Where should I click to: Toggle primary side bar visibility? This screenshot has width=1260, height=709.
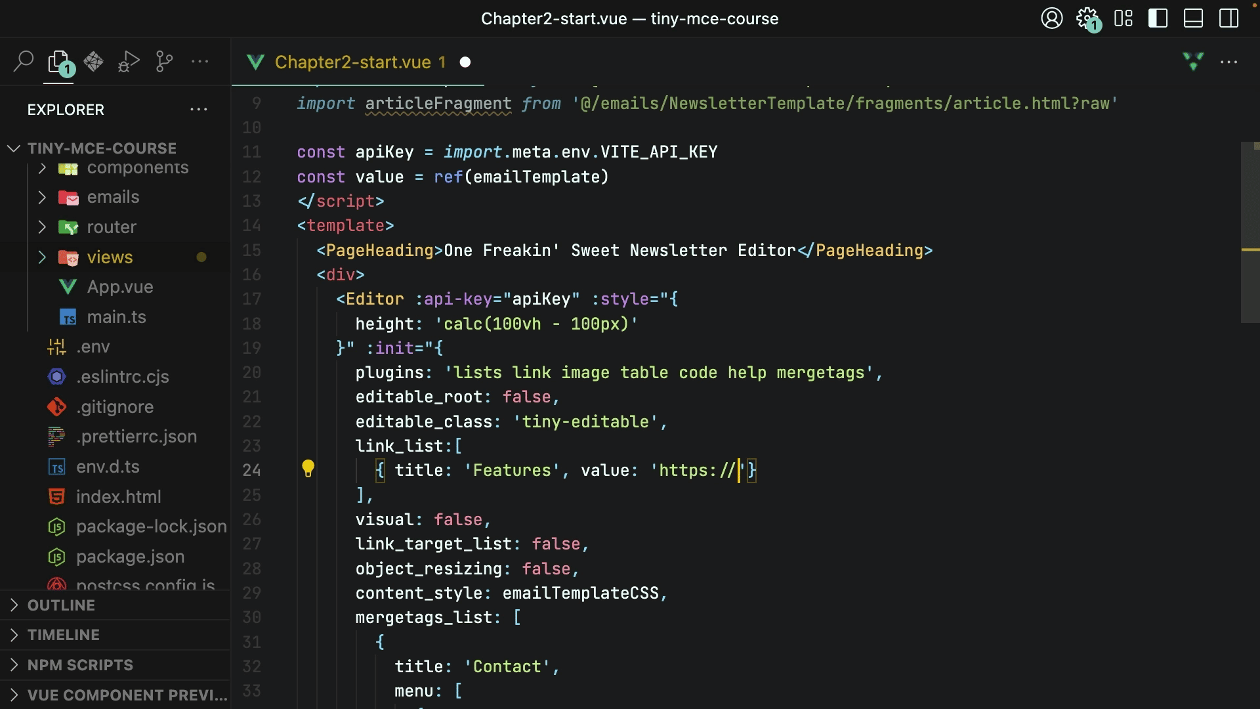pos(1158,18)
